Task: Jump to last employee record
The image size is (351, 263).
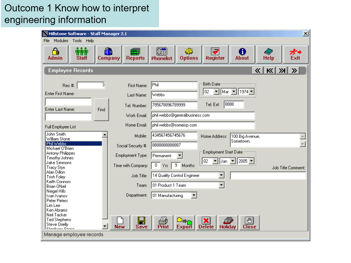Action: tap(282, 71)
